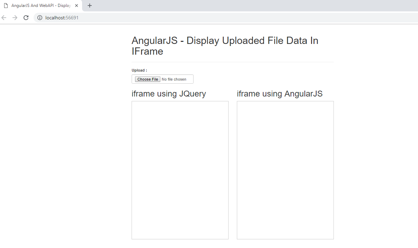The image size is (418, 248).
Task: Click the 'iframe using JQuery' heading
Action: point(169,94)
